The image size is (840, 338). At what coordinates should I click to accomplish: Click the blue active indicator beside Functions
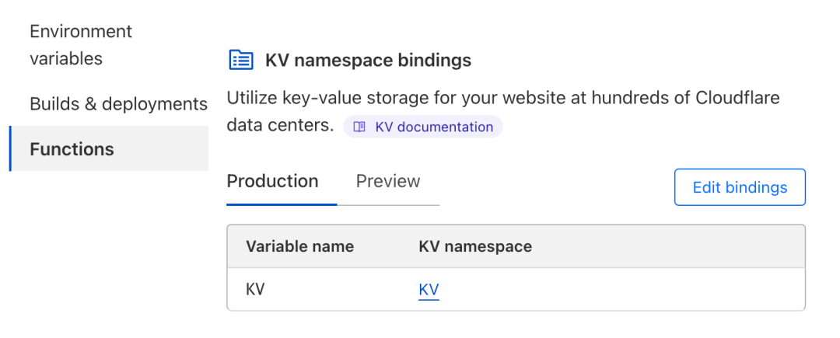[10, 148]
